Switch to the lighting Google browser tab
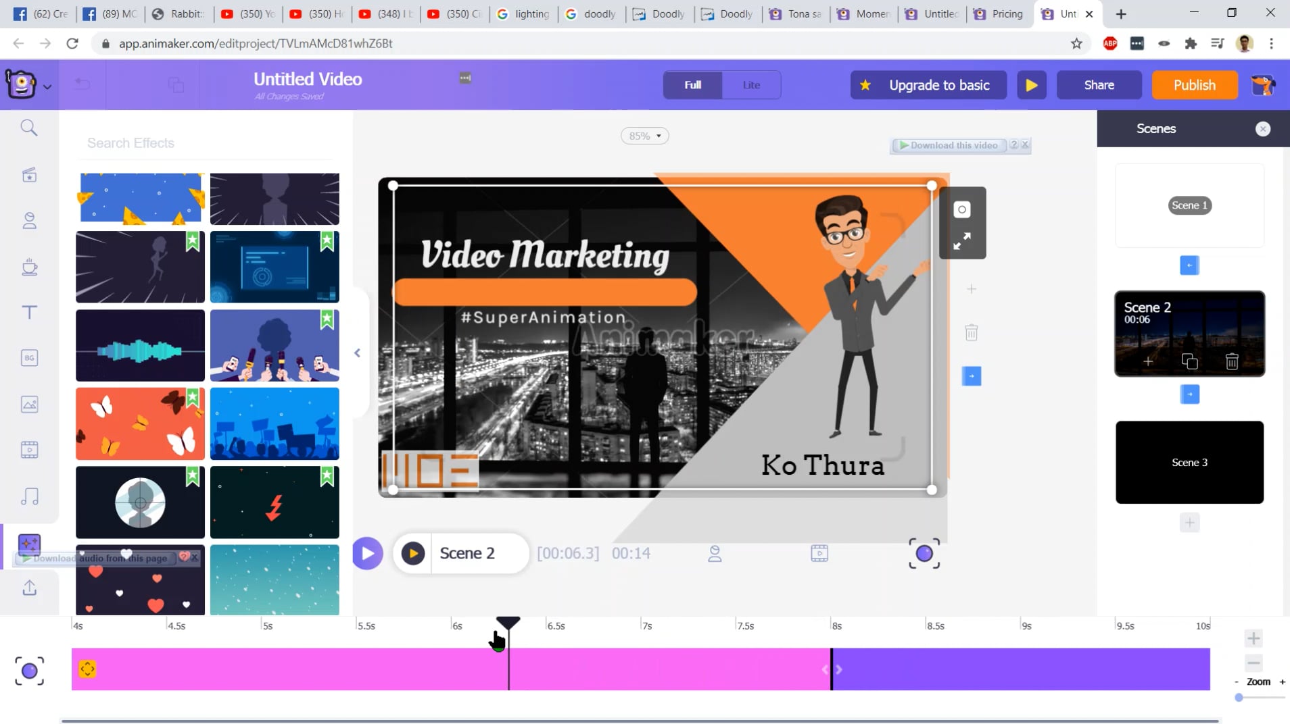 pyautogui.click(x=523, y=14)
